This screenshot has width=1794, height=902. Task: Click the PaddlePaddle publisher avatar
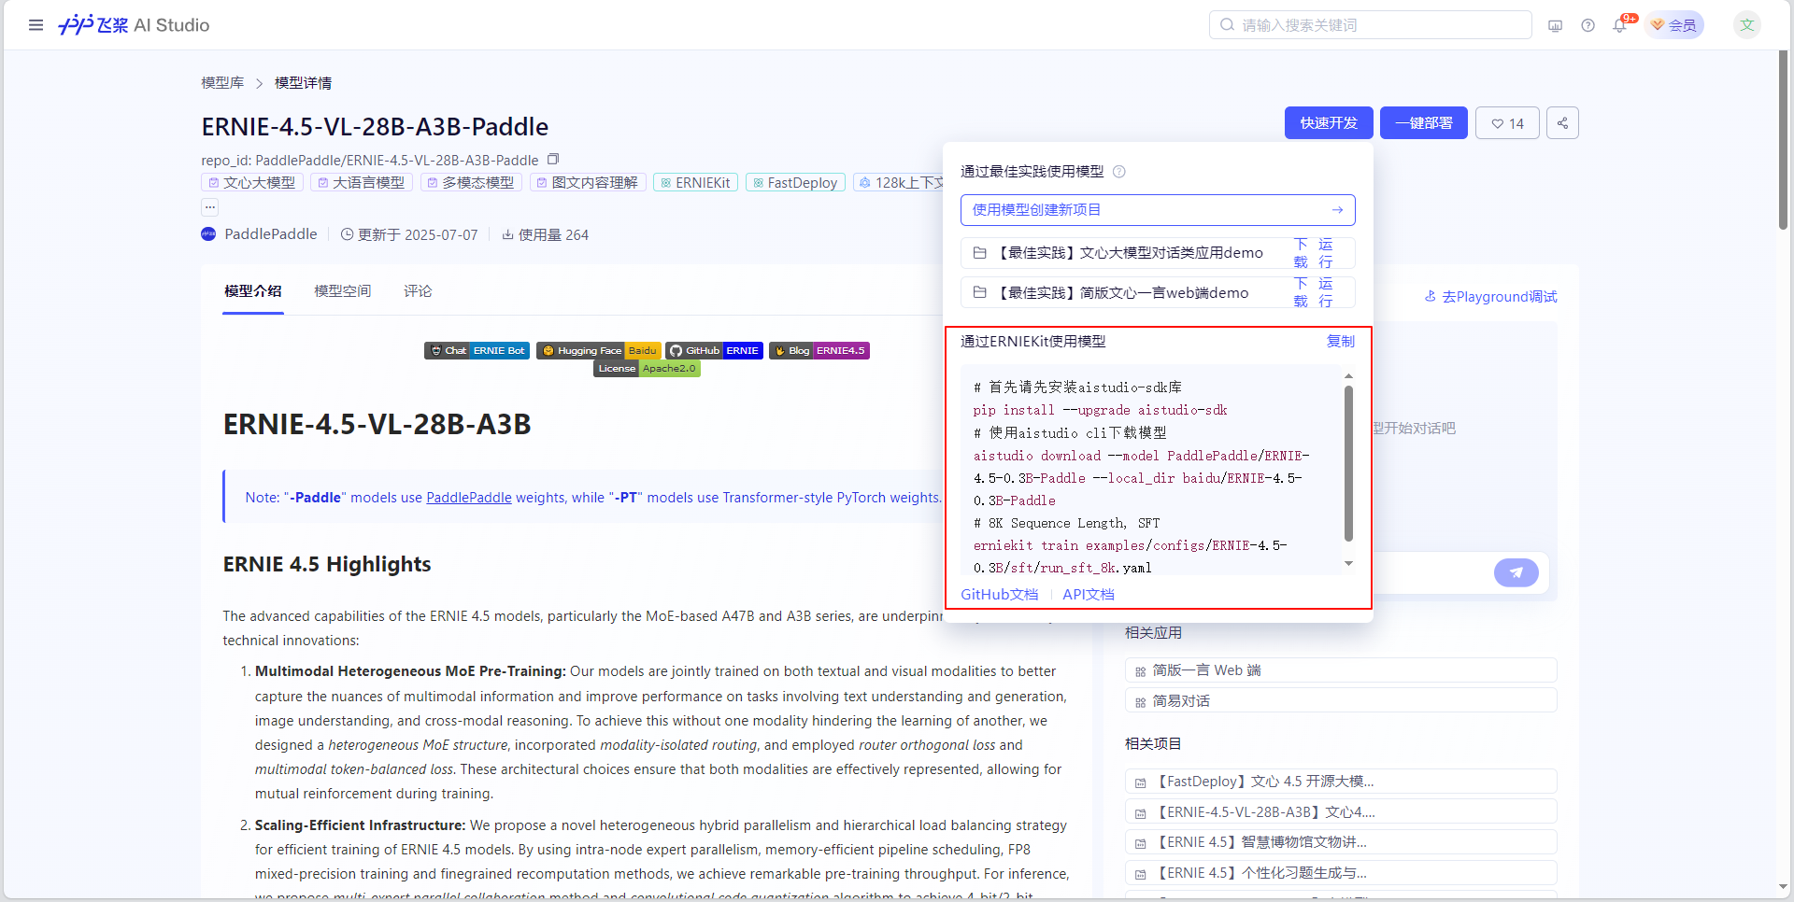tap(208, 234)
